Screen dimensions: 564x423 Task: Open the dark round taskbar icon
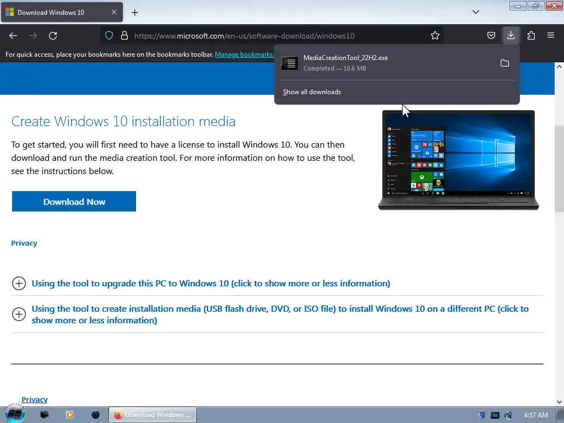(x=95, y=415)
